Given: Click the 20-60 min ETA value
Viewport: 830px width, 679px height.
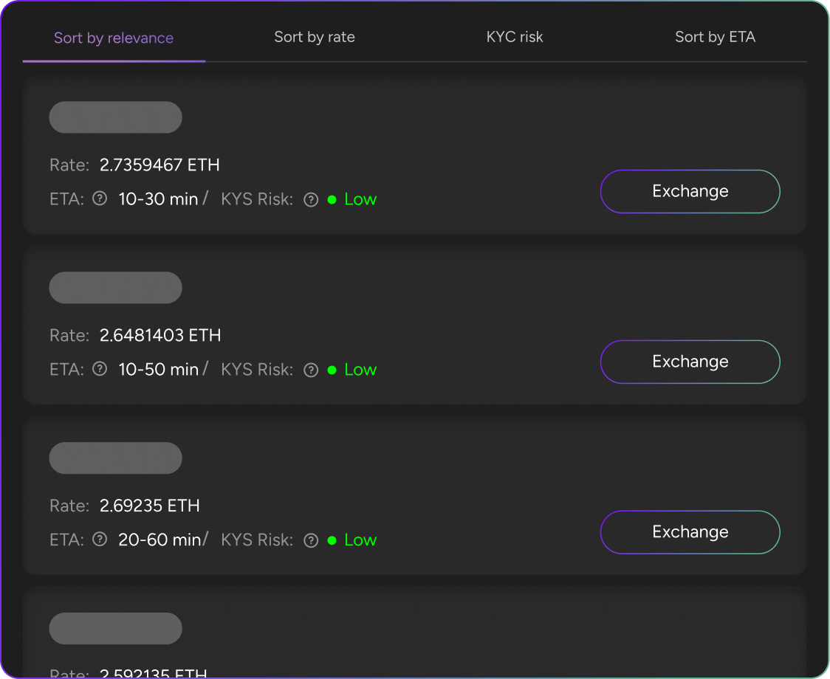Looking at the screenshot, I should click(160, 540).
